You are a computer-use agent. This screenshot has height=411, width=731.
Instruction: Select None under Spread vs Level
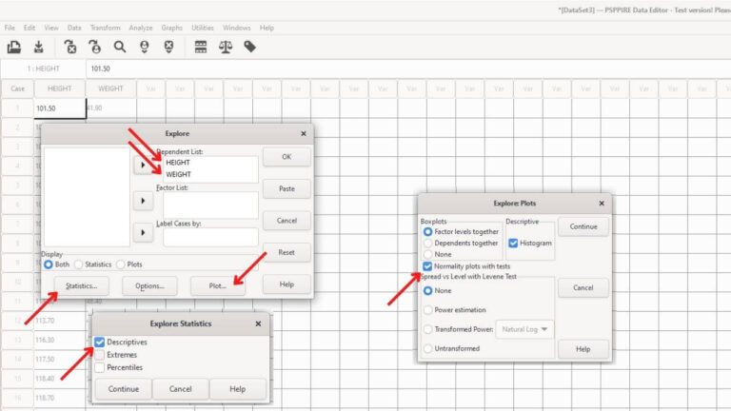pyautogui.click(x=427, y=290)
